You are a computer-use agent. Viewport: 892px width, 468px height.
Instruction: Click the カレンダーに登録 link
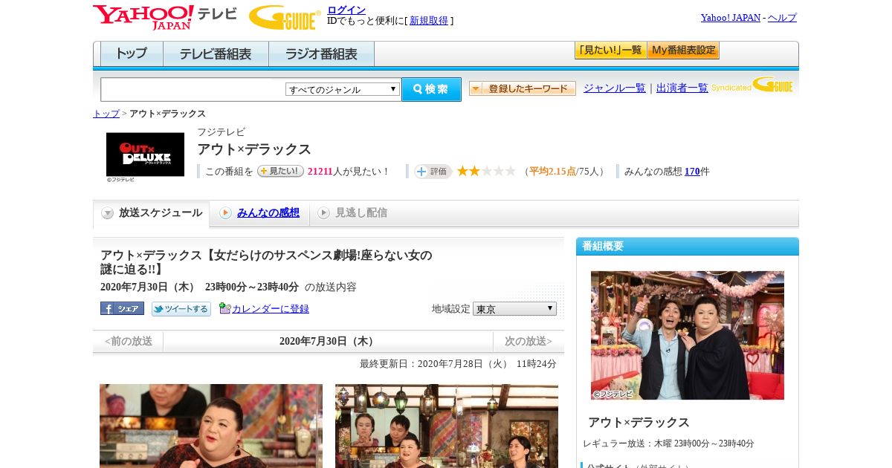[x=271, y=308]
